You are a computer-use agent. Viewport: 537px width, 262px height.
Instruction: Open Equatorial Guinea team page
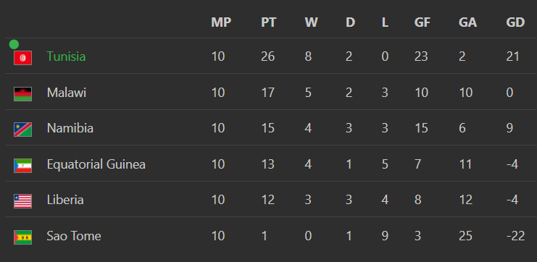pyautogui.click(x=96, y=164)
